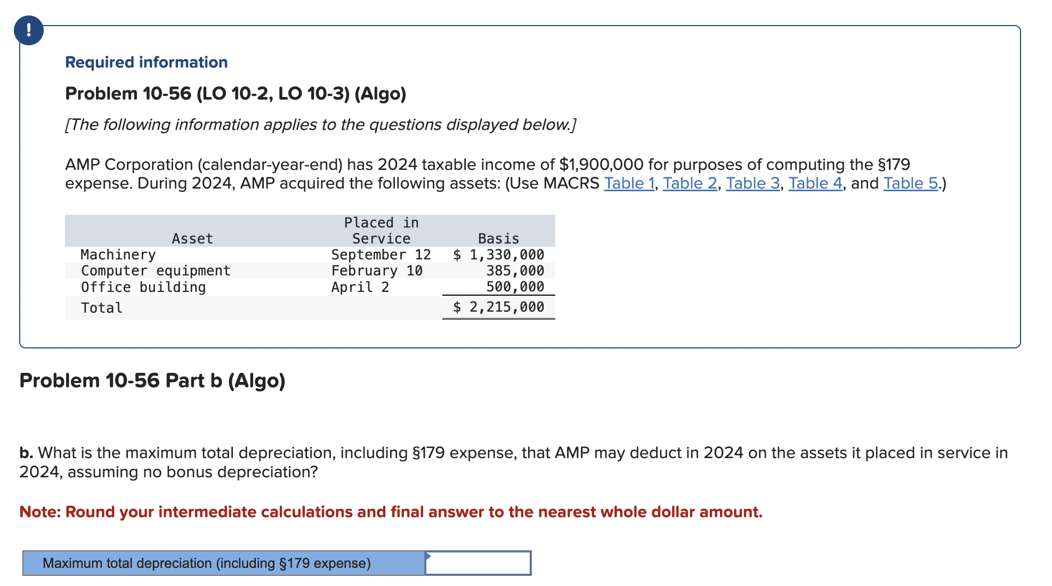Click the Problem 10-56 Part b heading

click(152, 380)
